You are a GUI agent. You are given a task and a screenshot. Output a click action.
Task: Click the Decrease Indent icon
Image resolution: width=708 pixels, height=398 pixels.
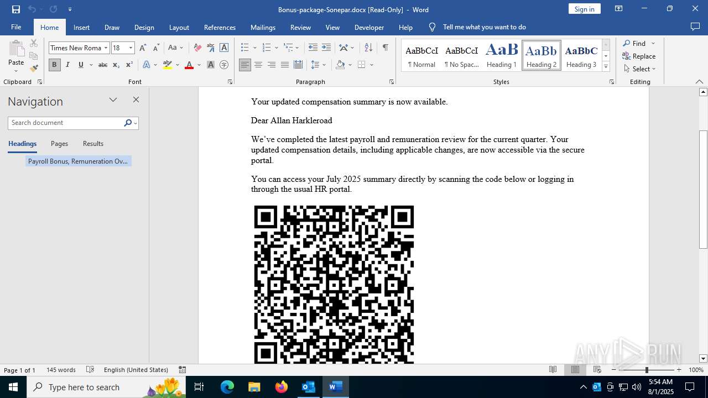[313, 48]
